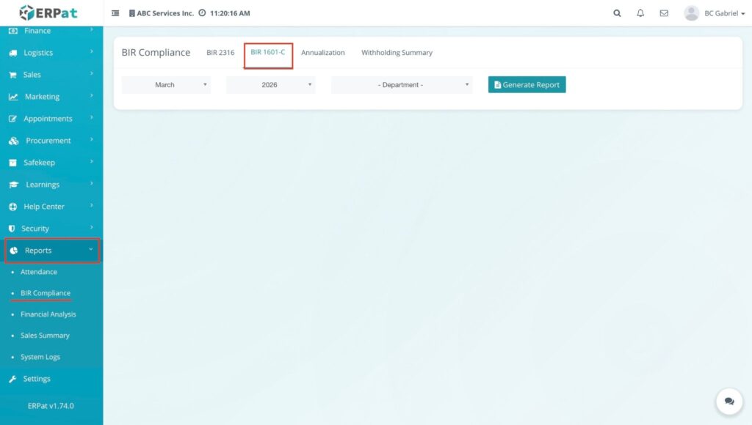Click the Logistics truck icon
Viewport: 752px width, 425px height.
(12, 53)
